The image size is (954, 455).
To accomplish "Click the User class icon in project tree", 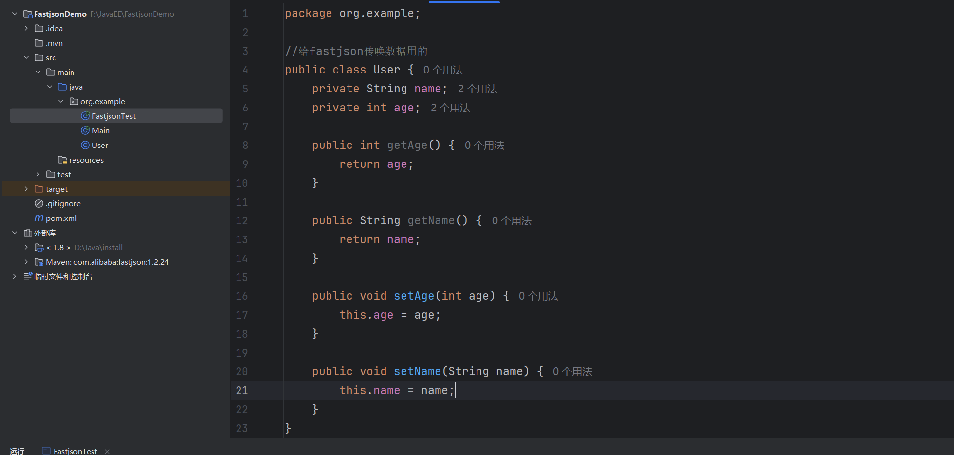I will 85,145.
